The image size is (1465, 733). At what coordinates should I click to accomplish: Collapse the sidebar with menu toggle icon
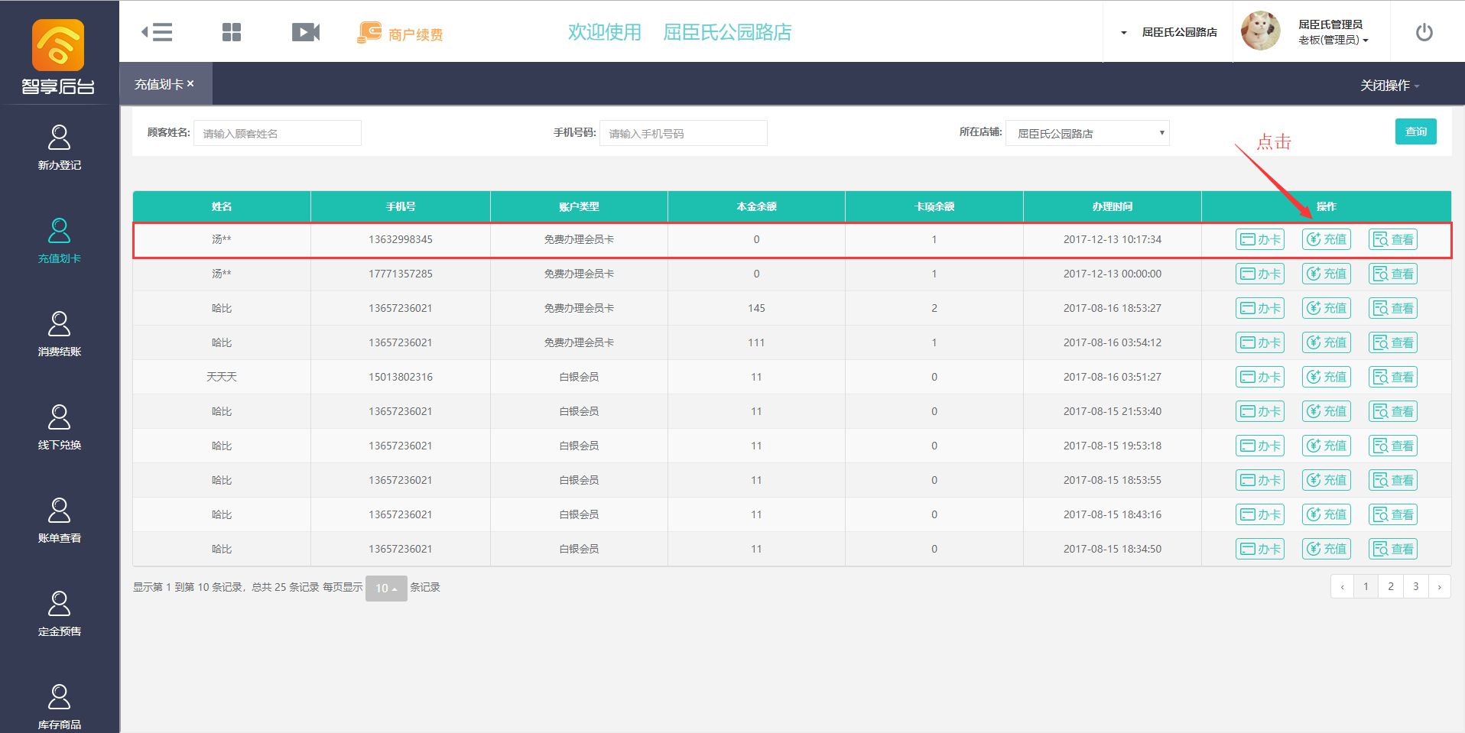[157, 32]
